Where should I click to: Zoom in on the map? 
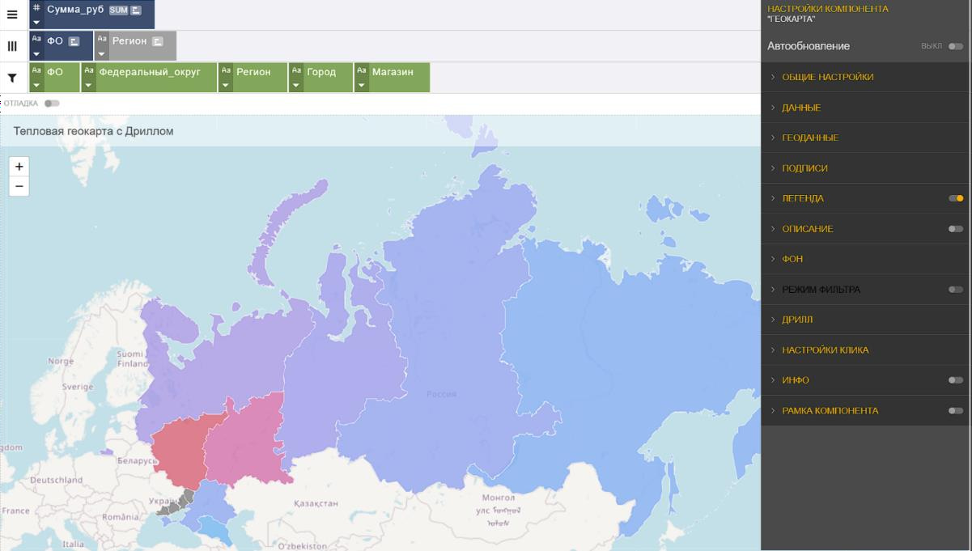point(19,167)
